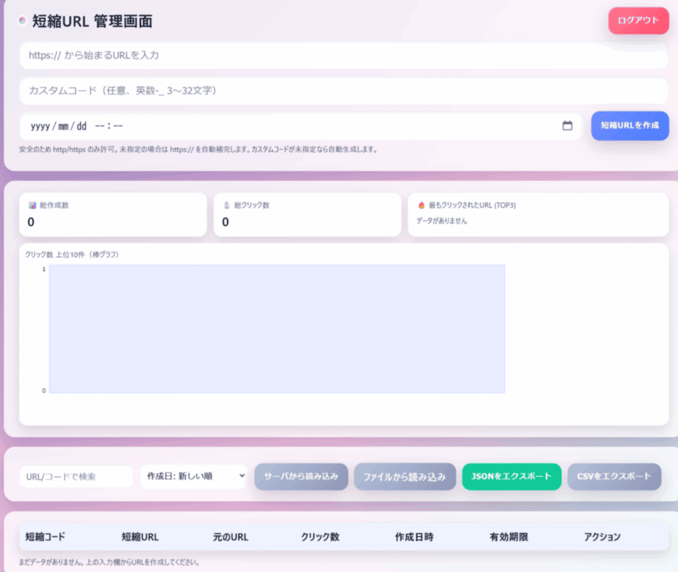The width and height of the screenshot is (678, 572).
Task: Click the 短縮URLを作成 button
Action: pos(630,125)
